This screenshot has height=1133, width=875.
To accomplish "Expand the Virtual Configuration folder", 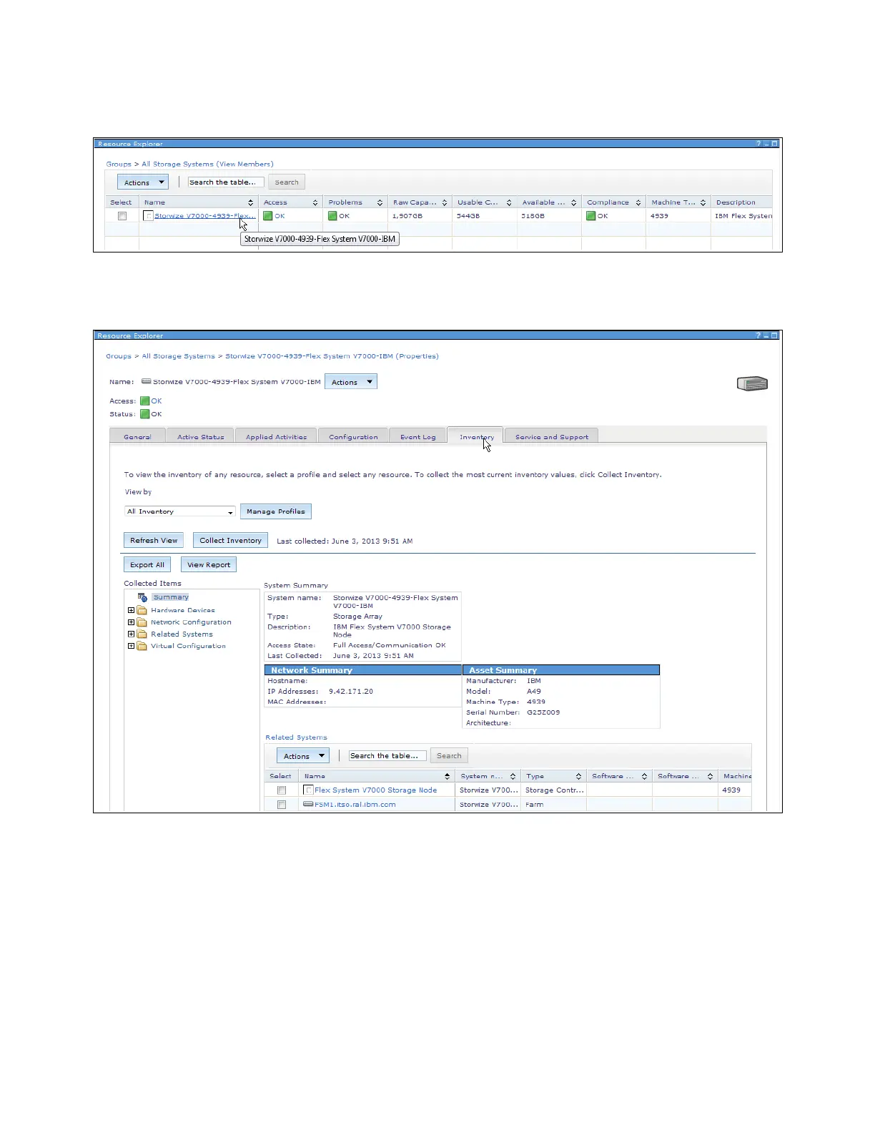I will pyautogui.click(x=131, y=646).
